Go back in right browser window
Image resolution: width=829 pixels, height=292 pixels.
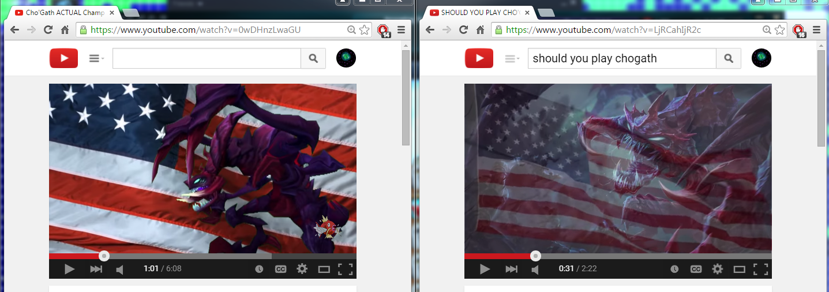[x=430, y=30]
